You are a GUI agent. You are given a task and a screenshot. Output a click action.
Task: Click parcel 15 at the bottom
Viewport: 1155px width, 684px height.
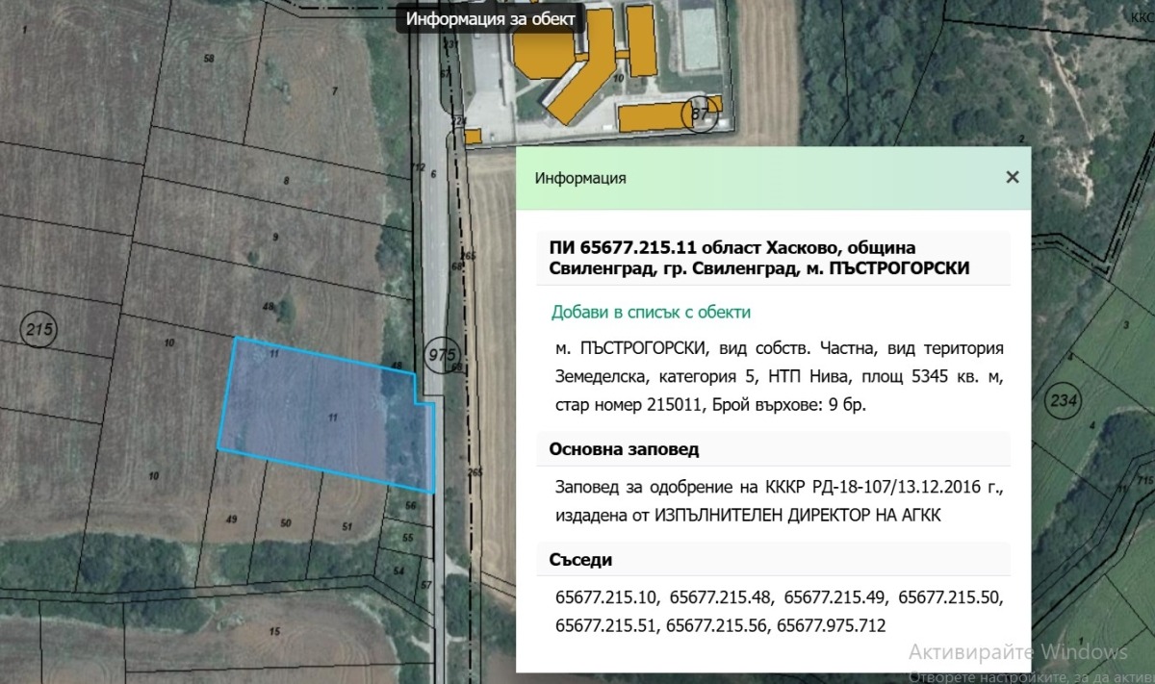point(274,630)
